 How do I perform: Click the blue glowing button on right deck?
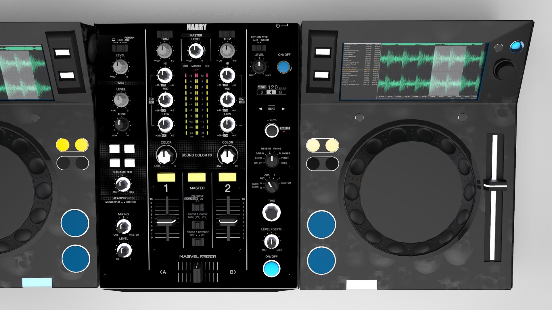[517, 47]
